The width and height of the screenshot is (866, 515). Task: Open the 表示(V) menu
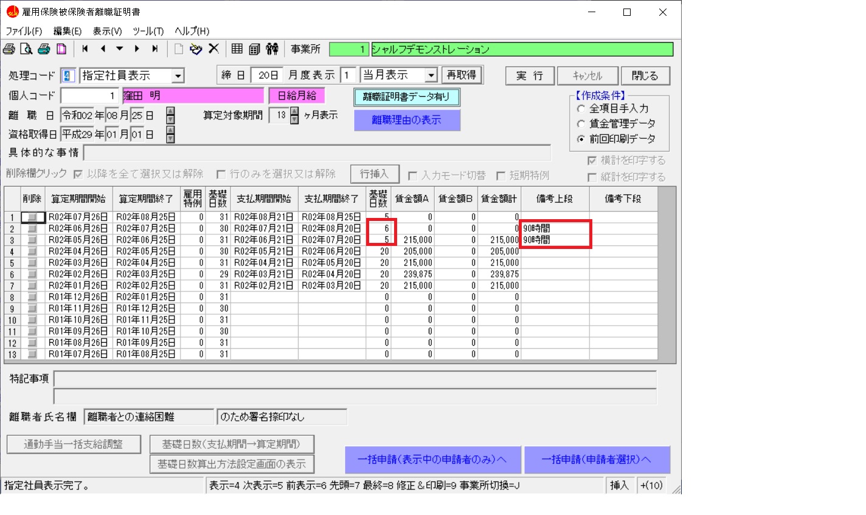point(107,31)
